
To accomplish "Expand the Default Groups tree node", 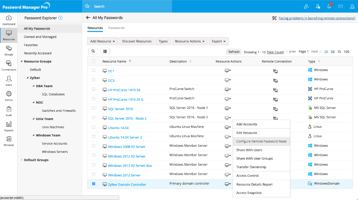I will point(21,160).
